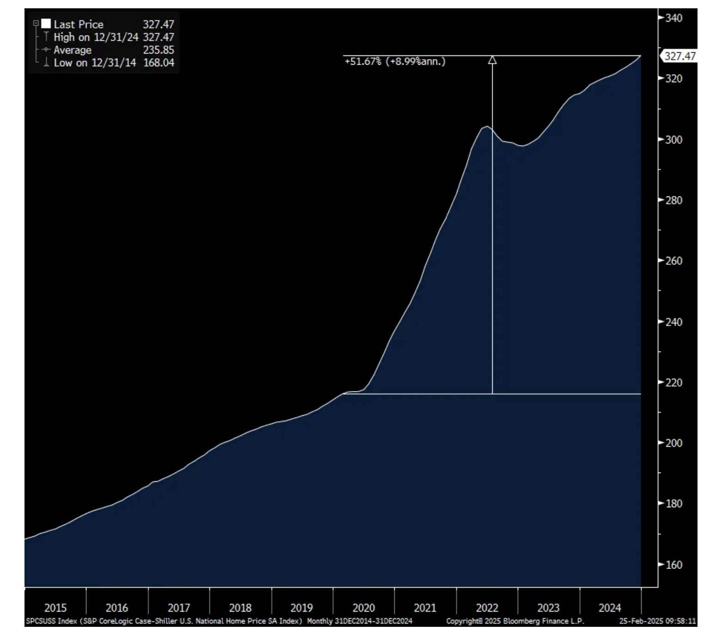Click the triangle arrowhead on the measurement line
Viewport: 710px width, 643px height.
(492, 60)
